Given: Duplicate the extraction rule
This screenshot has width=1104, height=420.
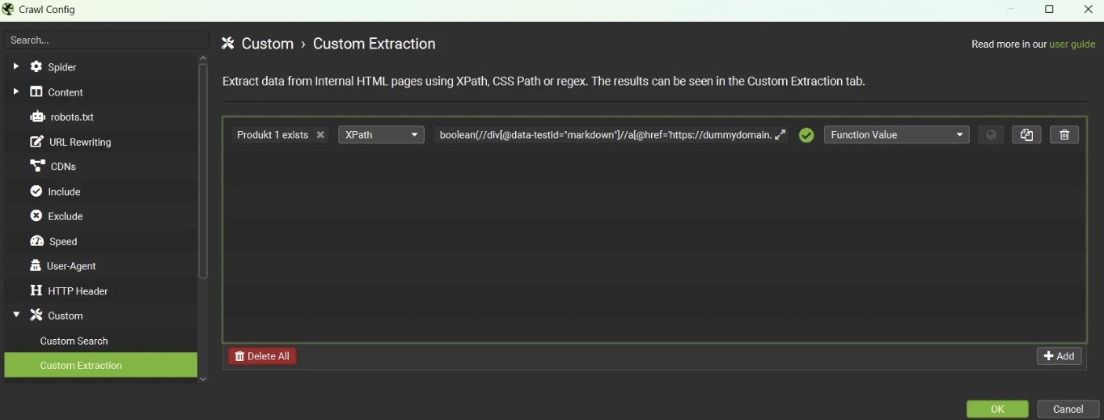Looking at the screenshot, I should (1026, 135).
